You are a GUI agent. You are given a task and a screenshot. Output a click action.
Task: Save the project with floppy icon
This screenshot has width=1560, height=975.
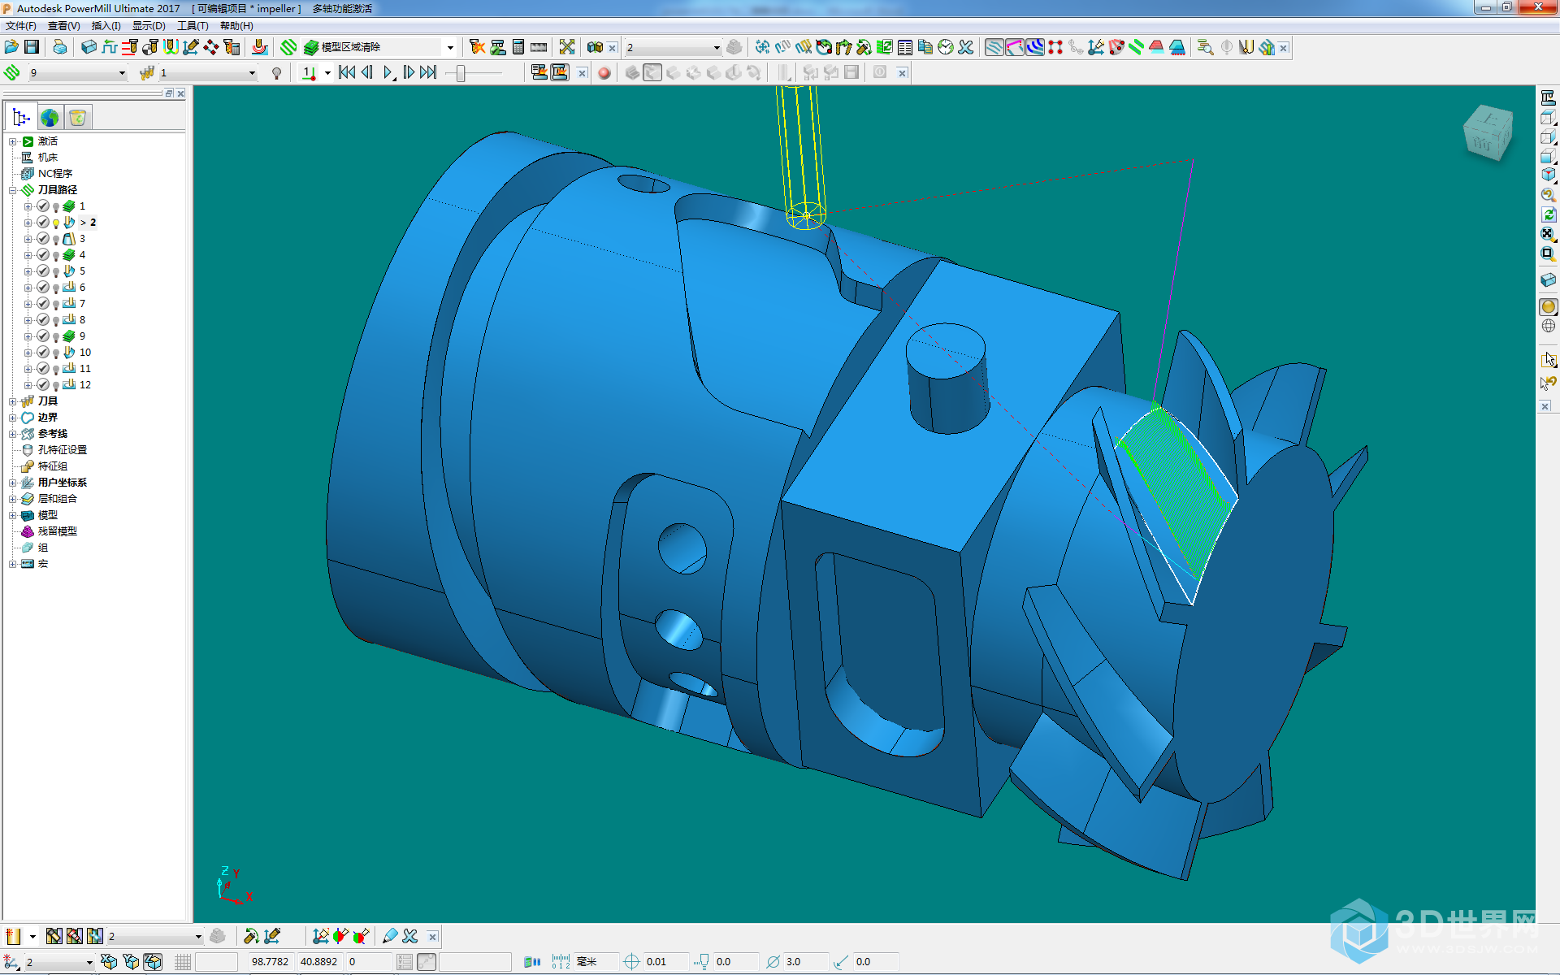[32, 47]
